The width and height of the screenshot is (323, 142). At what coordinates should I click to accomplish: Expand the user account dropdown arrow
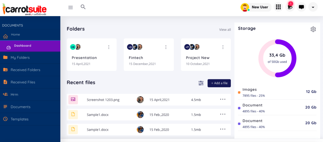point(313,7)
